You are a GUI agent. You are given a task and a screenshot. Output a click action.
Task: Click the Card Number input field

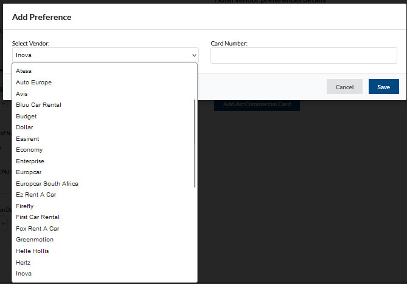pyautogui.click(x=304, y=55)
